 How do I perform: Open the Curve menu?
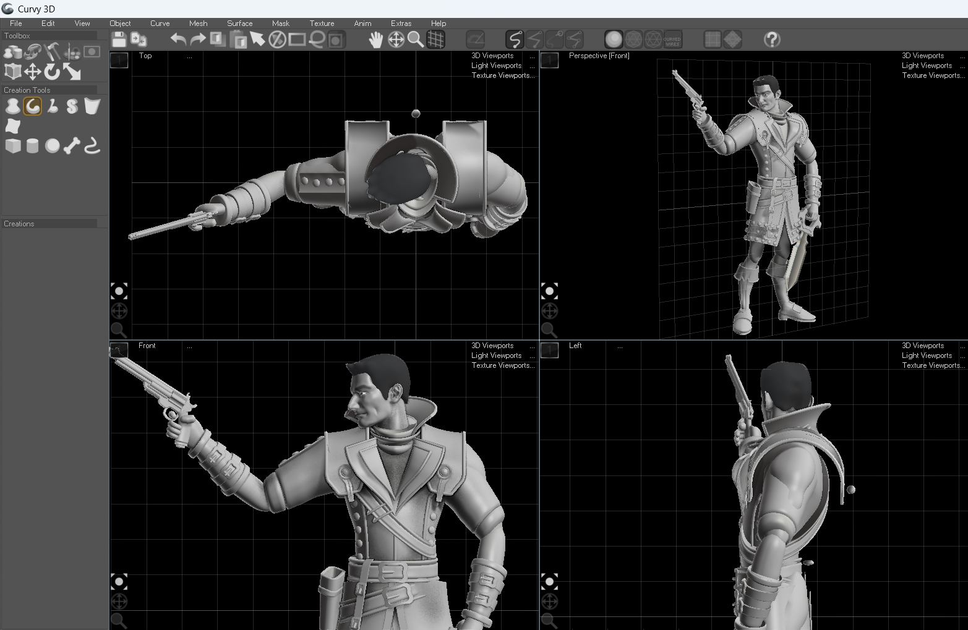tap(160, 23)
